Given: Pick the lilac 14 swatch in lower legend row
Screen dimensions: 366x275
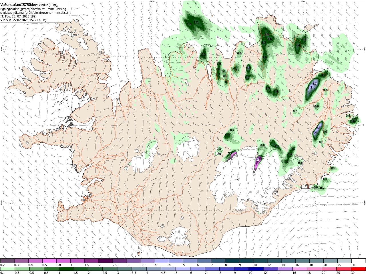Looking at the screenshot, I should tap(285, 269).
